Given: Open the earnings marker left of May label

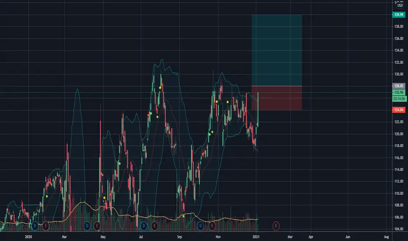Looking at the screenshot, I should pyautogui.click(x=97, y=226).
